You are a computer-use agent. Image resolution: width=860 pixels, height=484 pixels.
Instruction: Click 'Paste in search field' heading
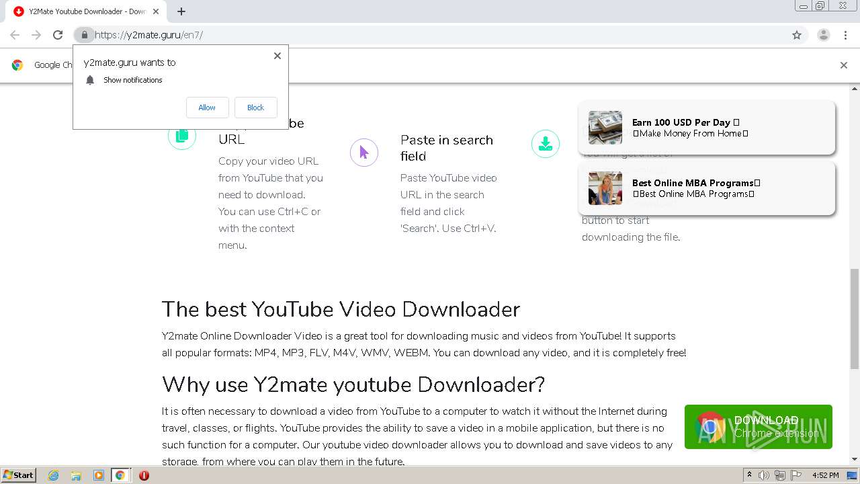[x=447, y=148]
